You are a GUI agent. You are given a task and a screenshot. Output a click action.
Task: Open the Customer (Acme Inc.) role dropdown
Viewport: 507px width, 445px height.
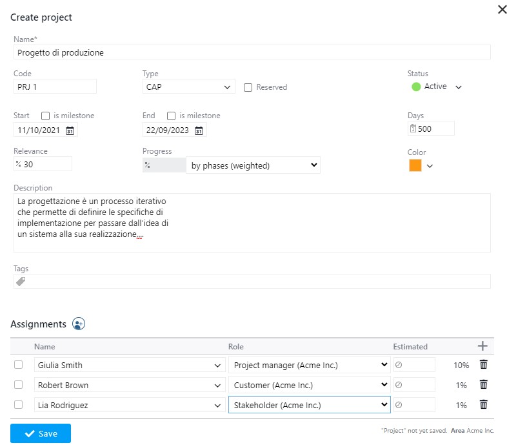click(310, 385)
